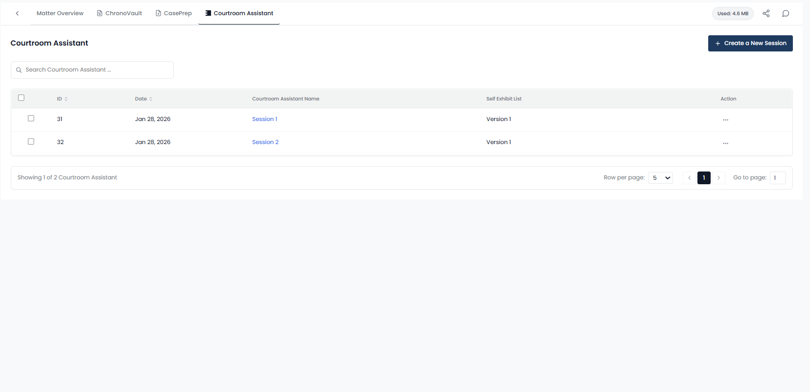Sort table by ID column
The height and width of the screenshot is (392, 810).
click(x=66, y=99)
